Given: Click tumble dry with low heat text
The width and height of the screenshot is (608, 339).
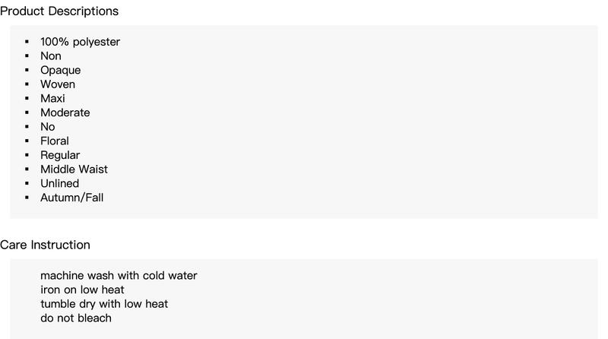Looking at the screenshot, I should pyautogui.click(x=104, y=304).
